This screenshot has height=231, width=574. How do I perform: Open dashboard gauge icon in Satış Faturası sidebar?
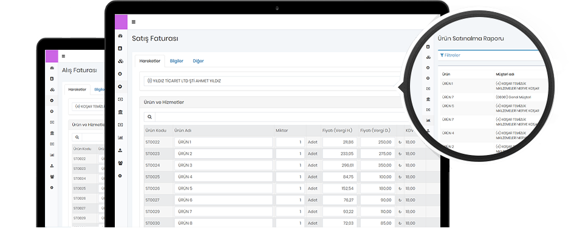click(x=120, y=35)
